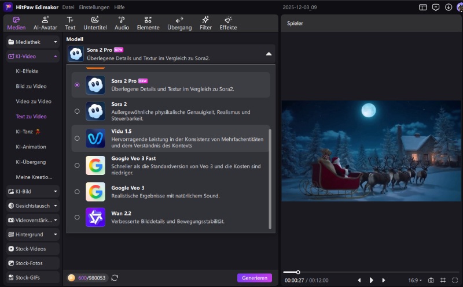
Task: Click the Santa sleigh video preview
Action: point(371,151)
